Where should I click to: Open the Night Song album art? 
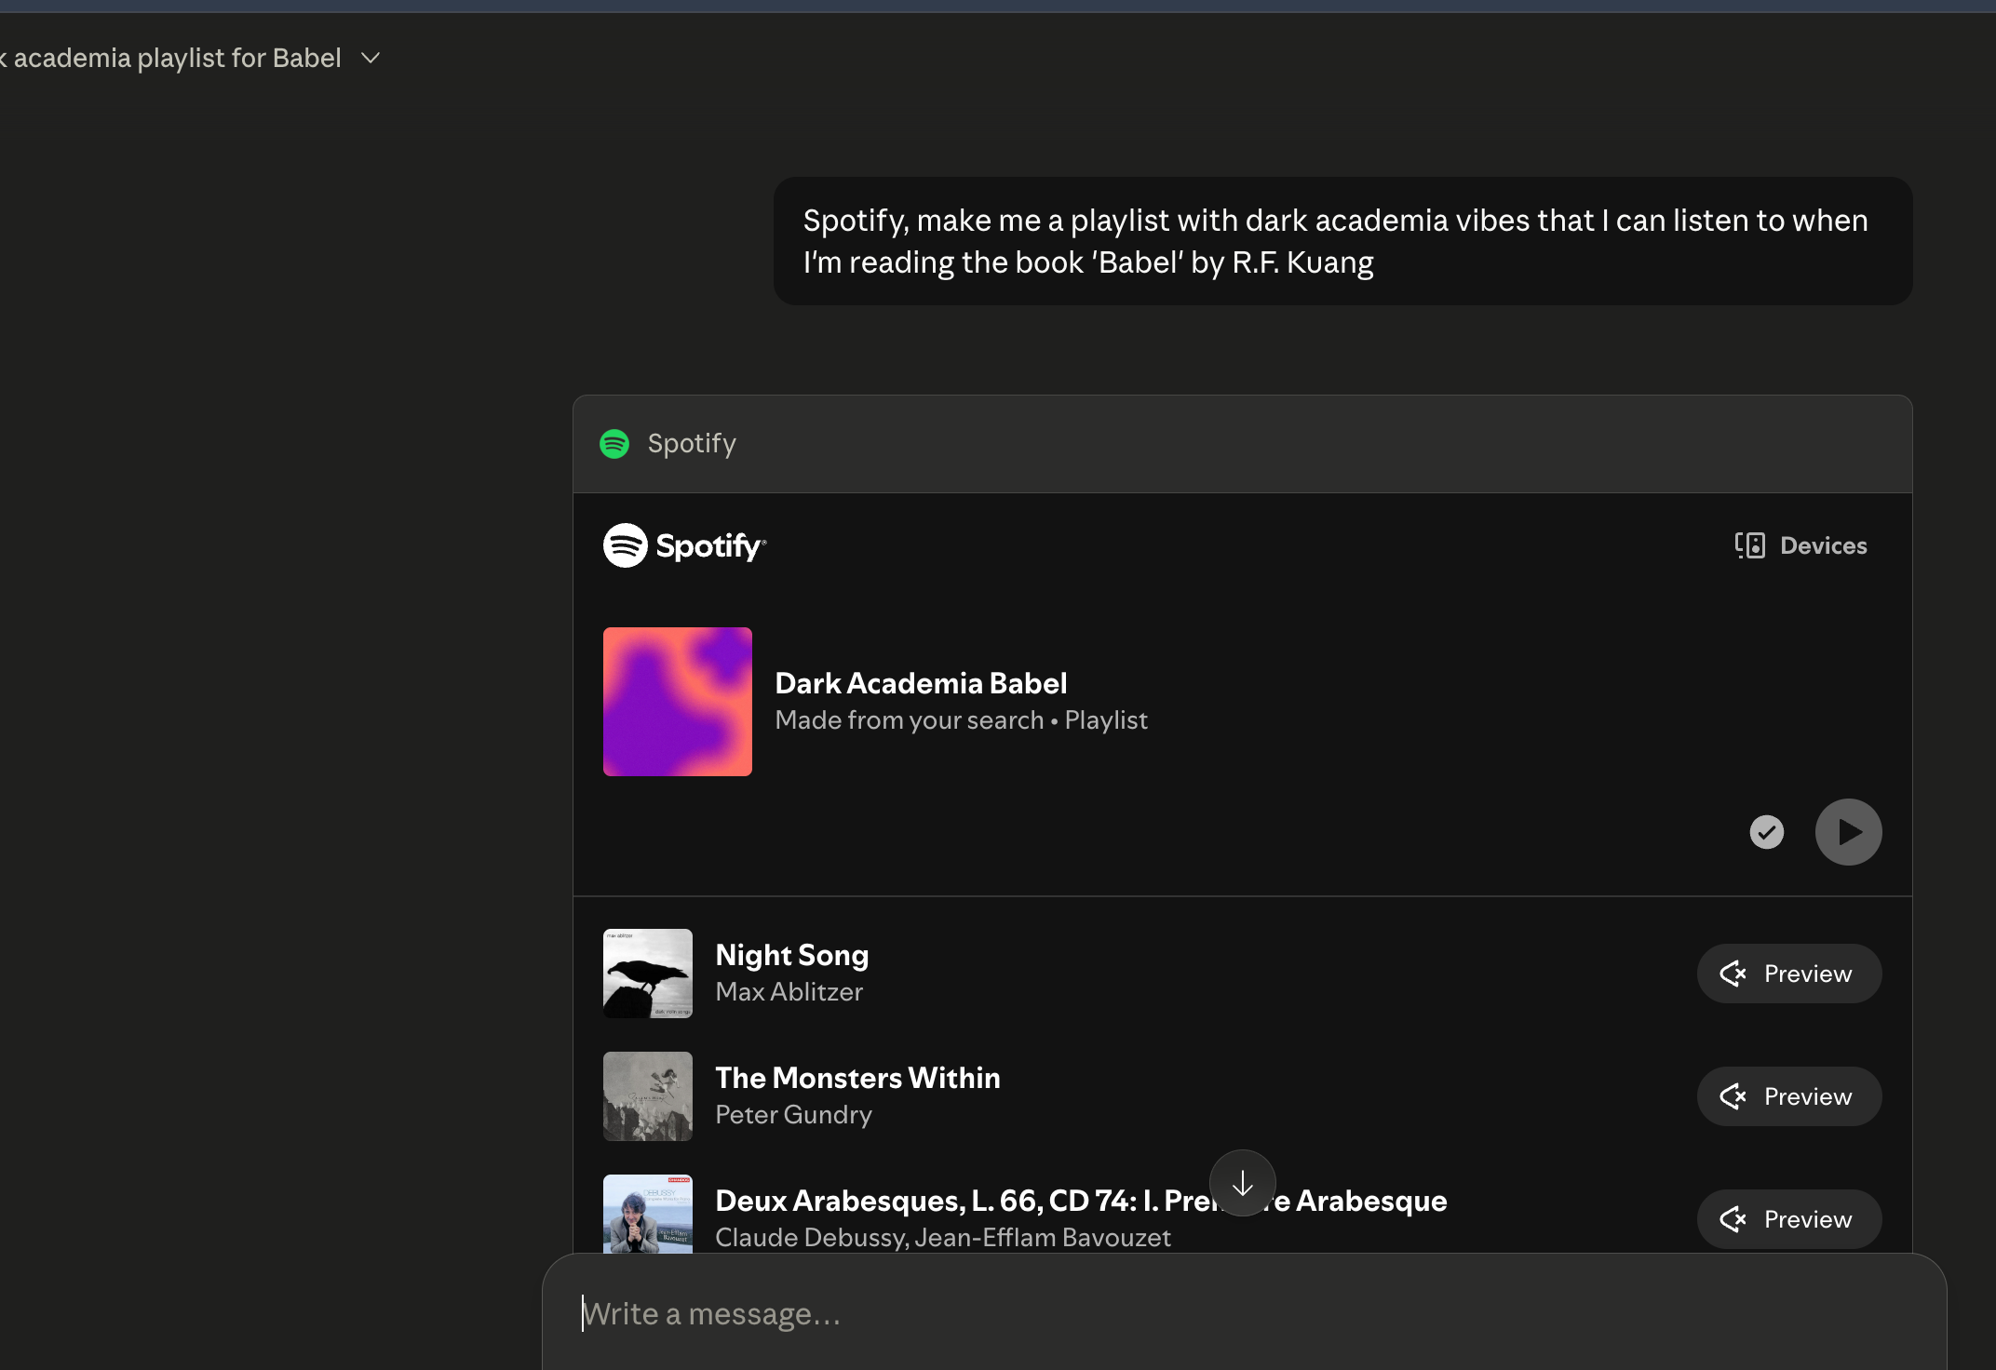click(648, 974)
